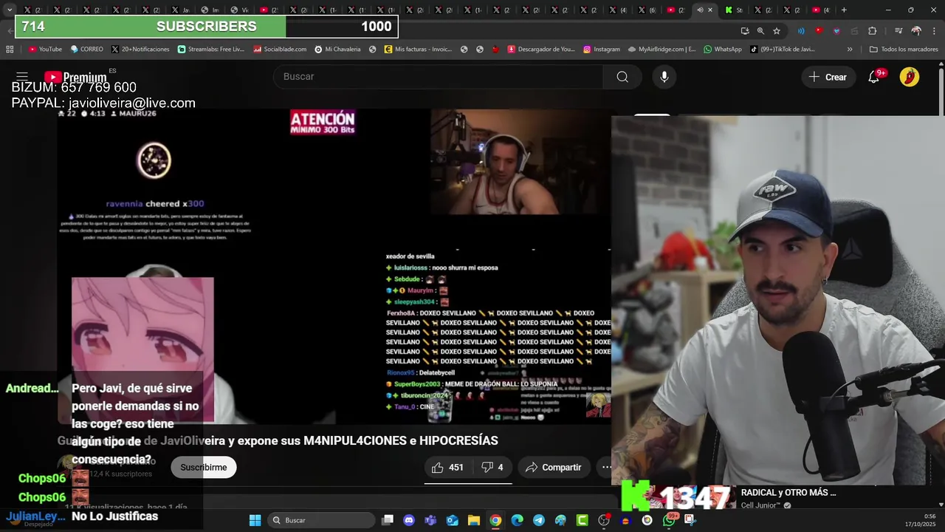945x532 pixels.
Task: Open more actions ellipsis beside Compartir
Action: tap(606, 467)
